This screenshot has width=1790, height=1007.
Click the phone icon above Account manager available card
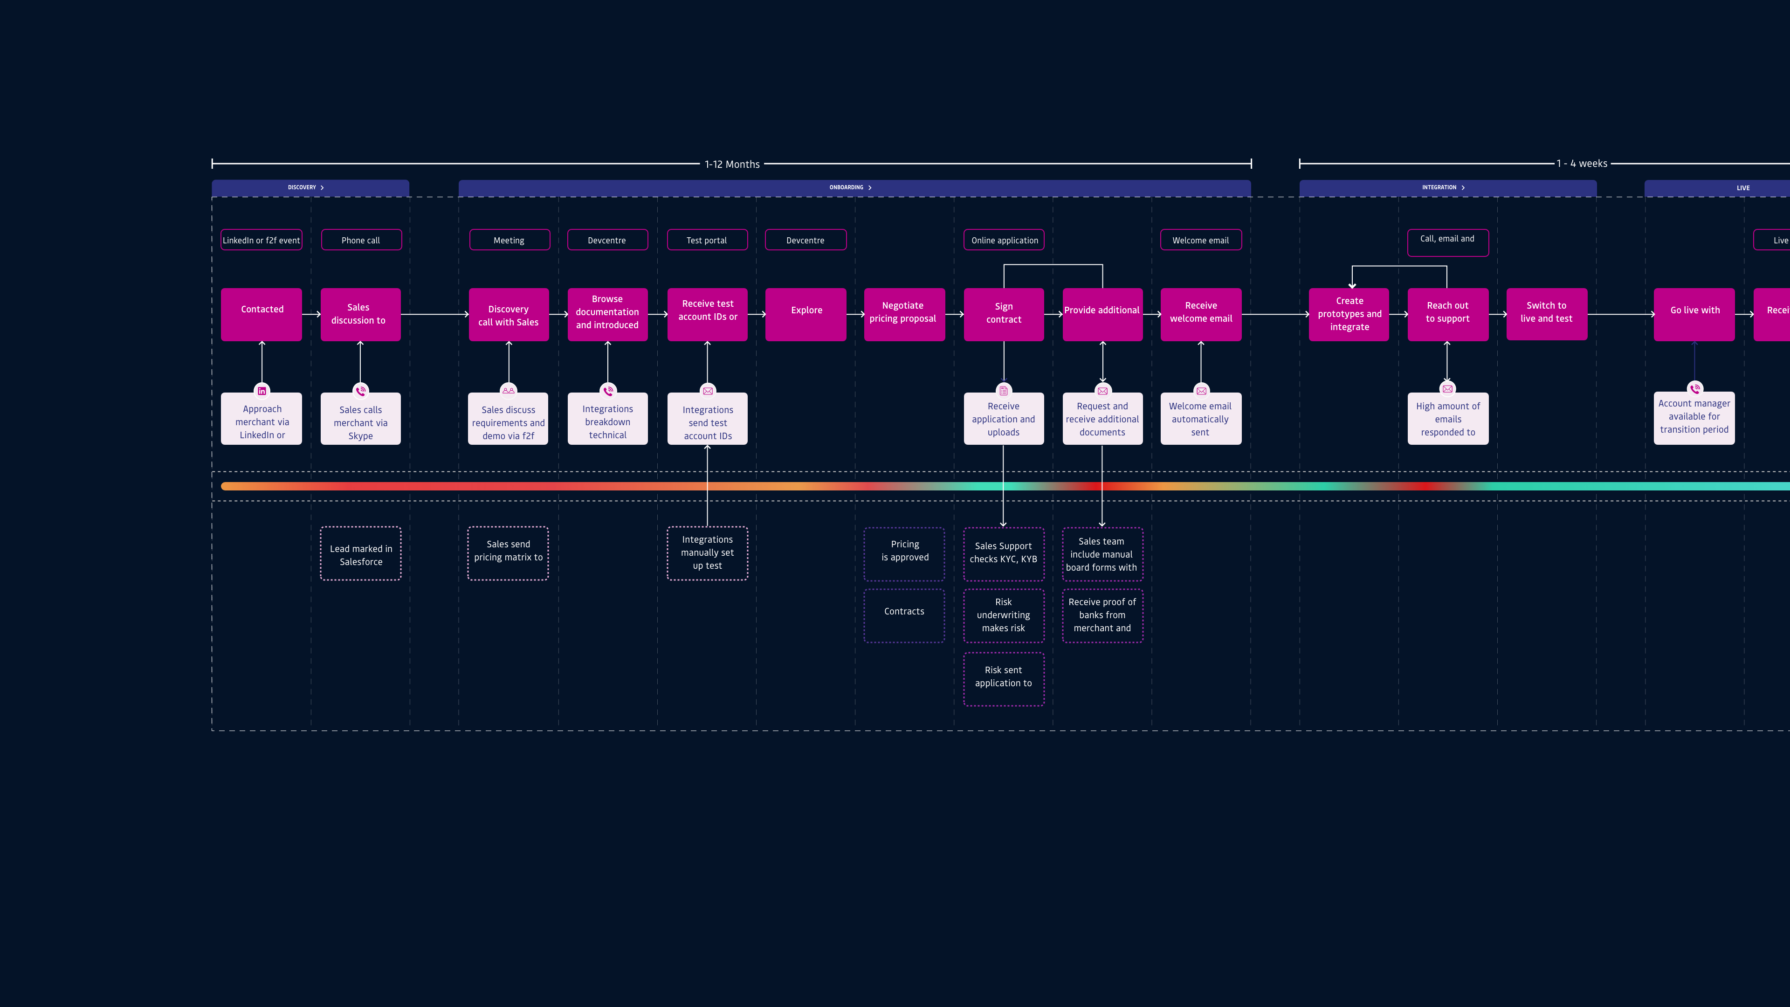pos(1695,388)
